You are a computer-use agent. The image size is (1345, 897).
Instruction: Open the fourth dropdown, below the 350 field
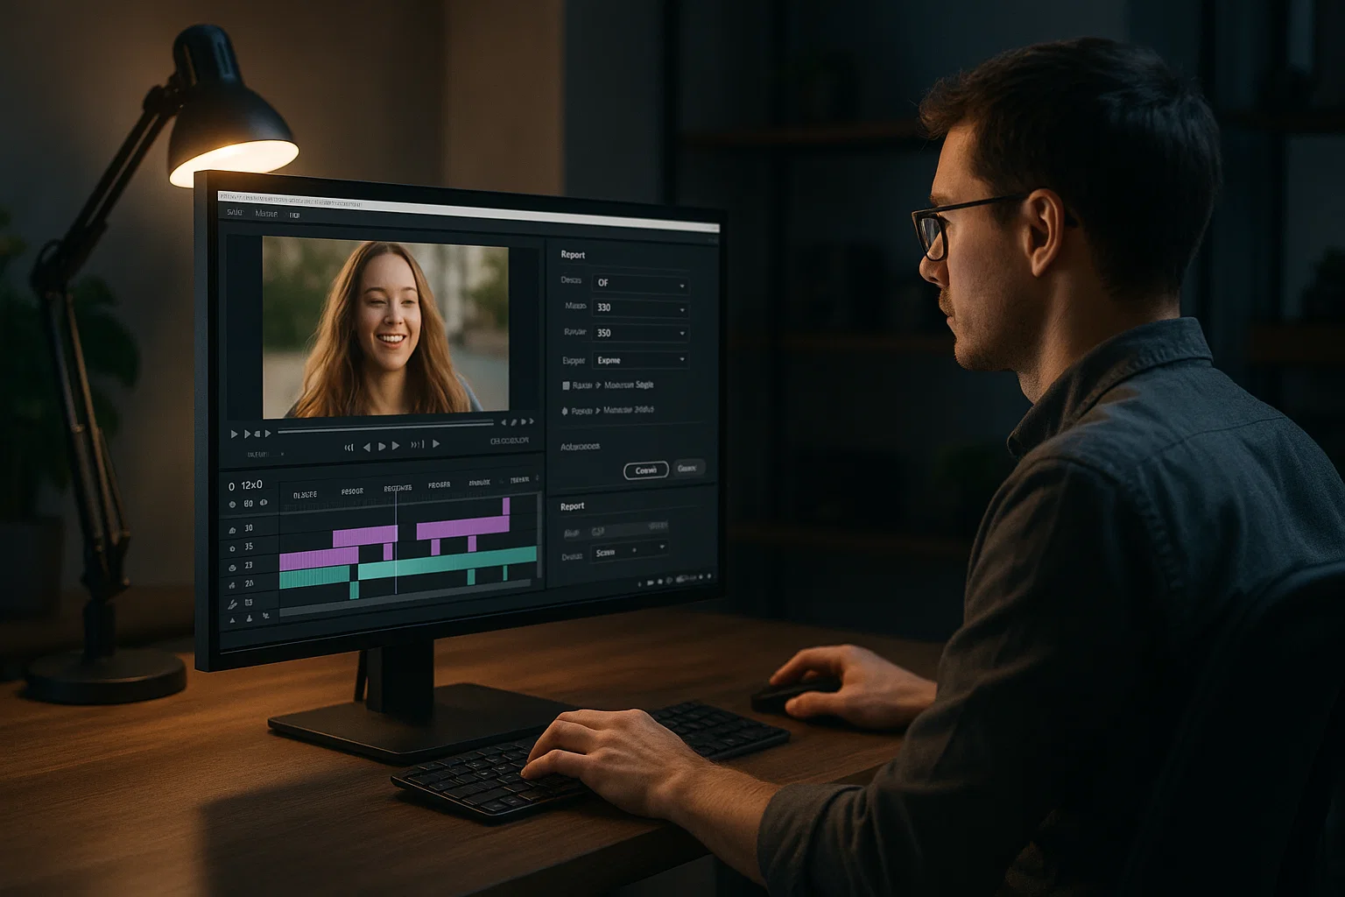(640, 360)
